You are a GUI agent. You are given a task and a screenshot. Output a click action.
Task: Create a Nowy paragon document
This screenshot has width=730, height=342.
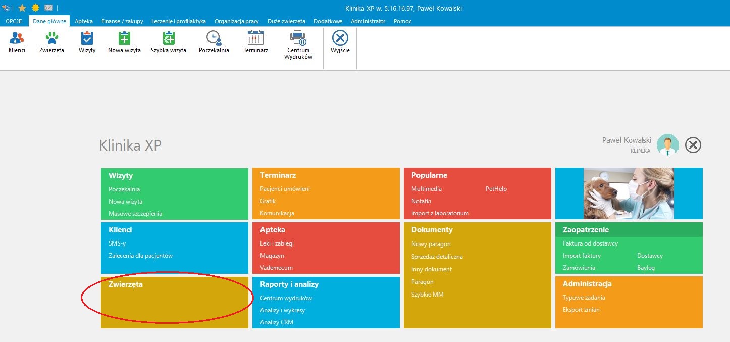click(x=431, y=244)
